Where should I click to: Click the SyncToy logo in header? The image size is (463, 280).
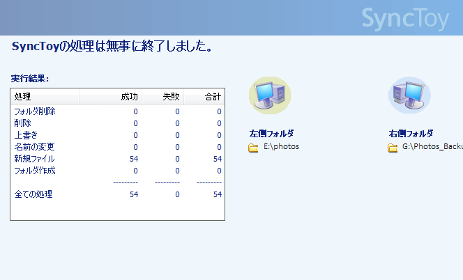[x=405, y=19]
